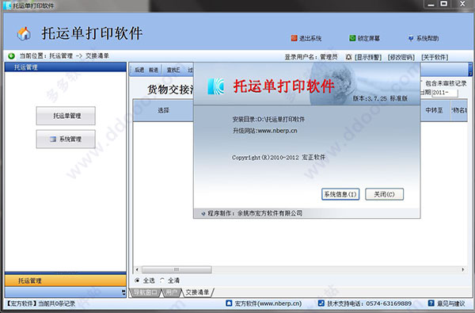Click the blue 系统帮助 help icon

[x=411, y=38]
